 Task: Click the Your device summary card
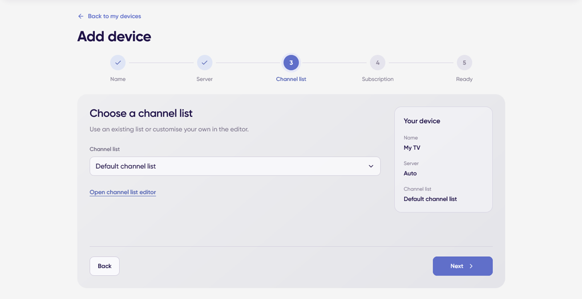click(443, 159)
